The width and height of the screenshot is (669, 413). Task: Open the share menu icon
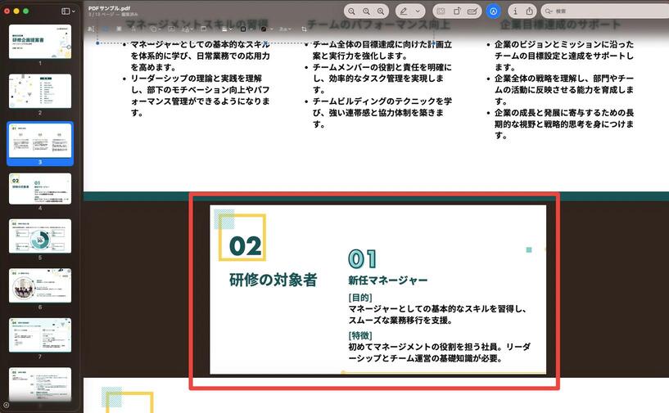coord(530,11)
